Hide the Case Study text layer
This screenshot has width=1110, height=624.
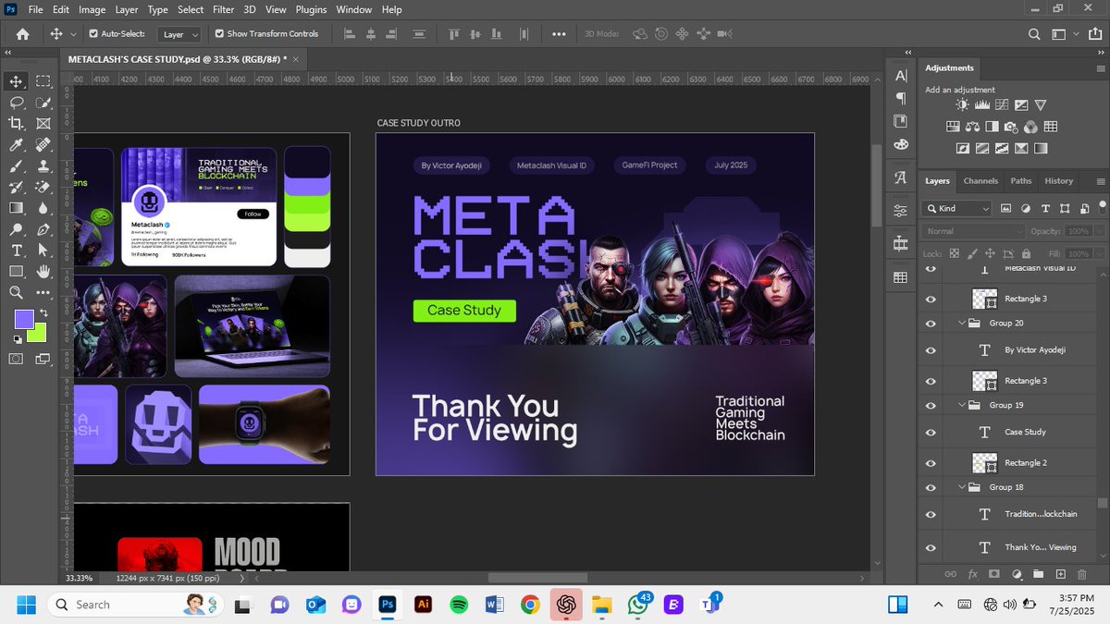pyautogui.click(x=931, y=433)
